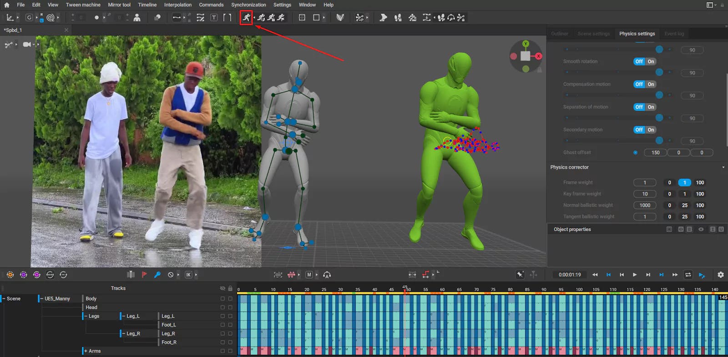Click the red-boxed AutoPhysics running figure icon

(246, 18)
